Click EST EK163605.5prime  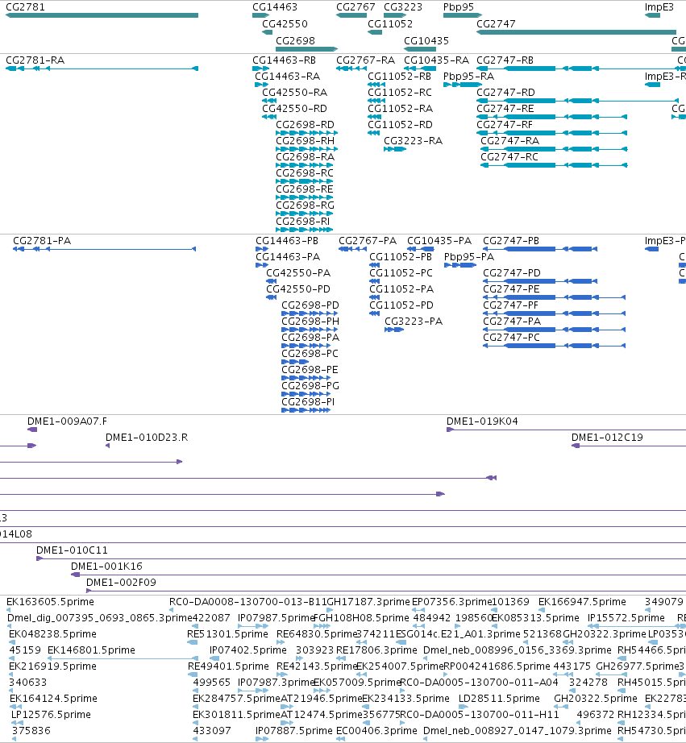pos(50,602)
